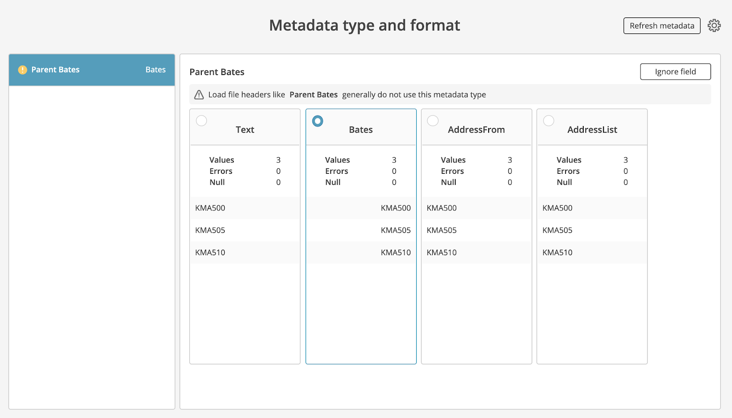Click the Ignore field button
Image resolution: width=732 pixels, height=418 pixels.
pyautogui.click(x=675, y=72)
